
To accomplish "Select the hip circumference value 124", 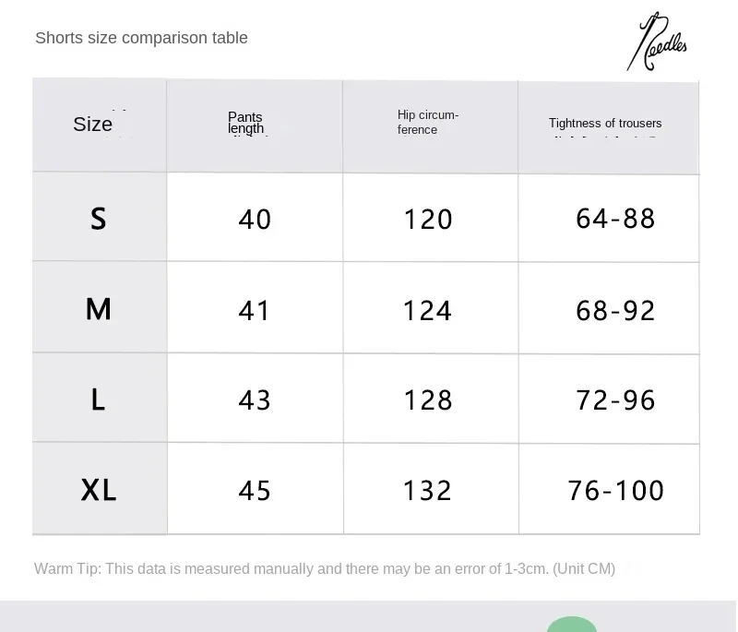I will pos(428,310).
